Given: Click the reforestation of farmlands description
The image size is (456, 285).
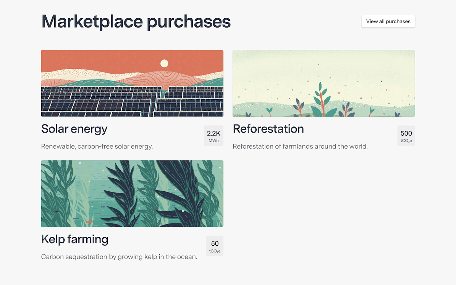Looking at the screenshot, I should (300, 146).
